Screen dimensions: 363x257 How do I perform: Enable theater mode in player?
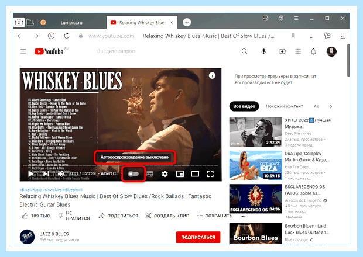pos(195,174)
